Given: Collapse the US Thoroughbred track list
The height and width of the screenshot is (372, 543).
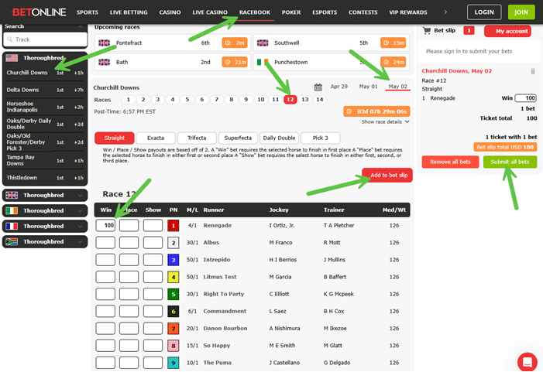Looking at the screenshot, I should click(45, 58).
